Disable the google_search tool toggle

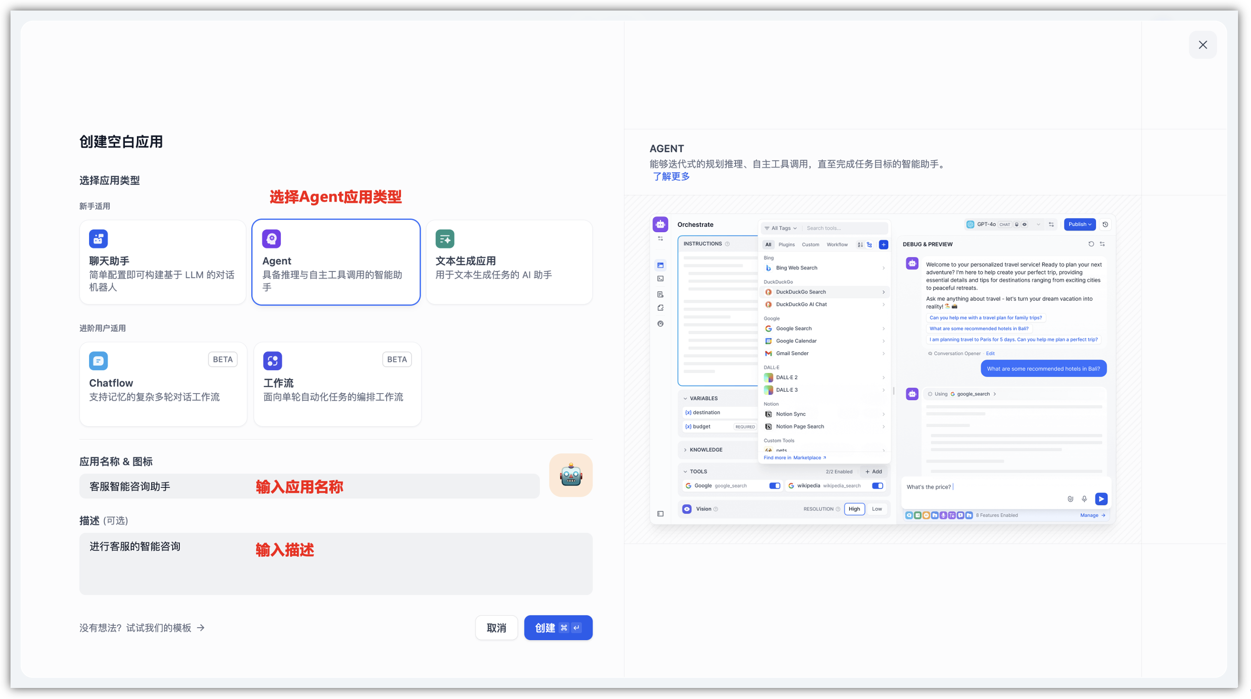pos(775,485)
